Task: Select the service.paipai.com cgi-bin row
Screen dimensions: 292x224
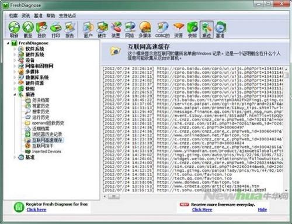Action: [x=193, y=104]
